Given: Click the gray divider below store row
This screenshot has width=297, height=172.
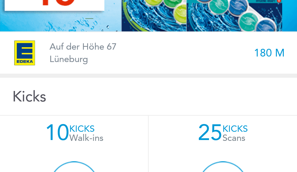Looking at the screenshot, I should [x=148, y=76].
